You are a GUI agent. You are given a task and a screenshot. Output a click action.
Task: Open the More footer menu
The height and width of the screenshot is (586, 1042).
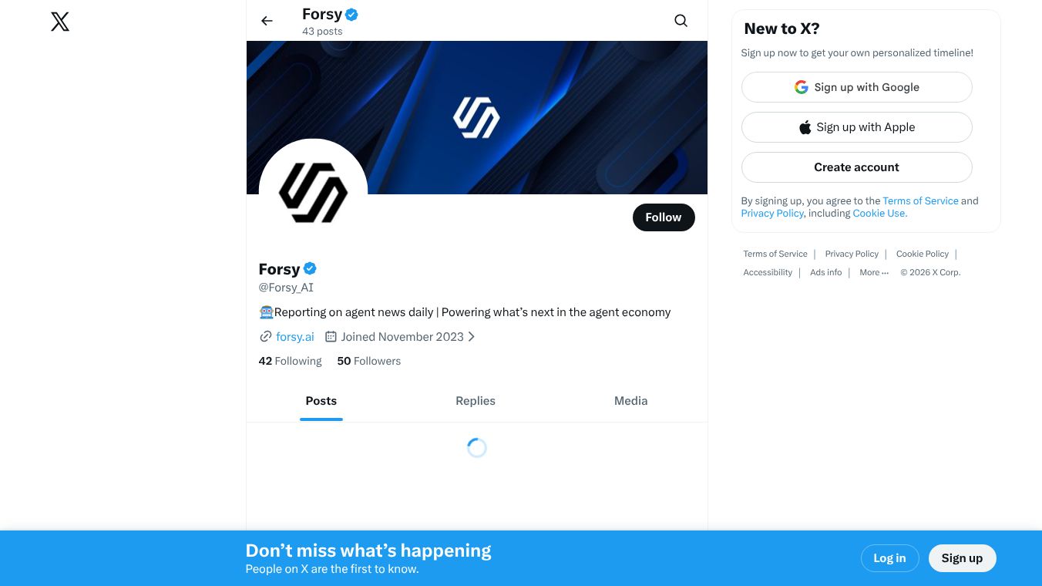(x=874, y=272)
